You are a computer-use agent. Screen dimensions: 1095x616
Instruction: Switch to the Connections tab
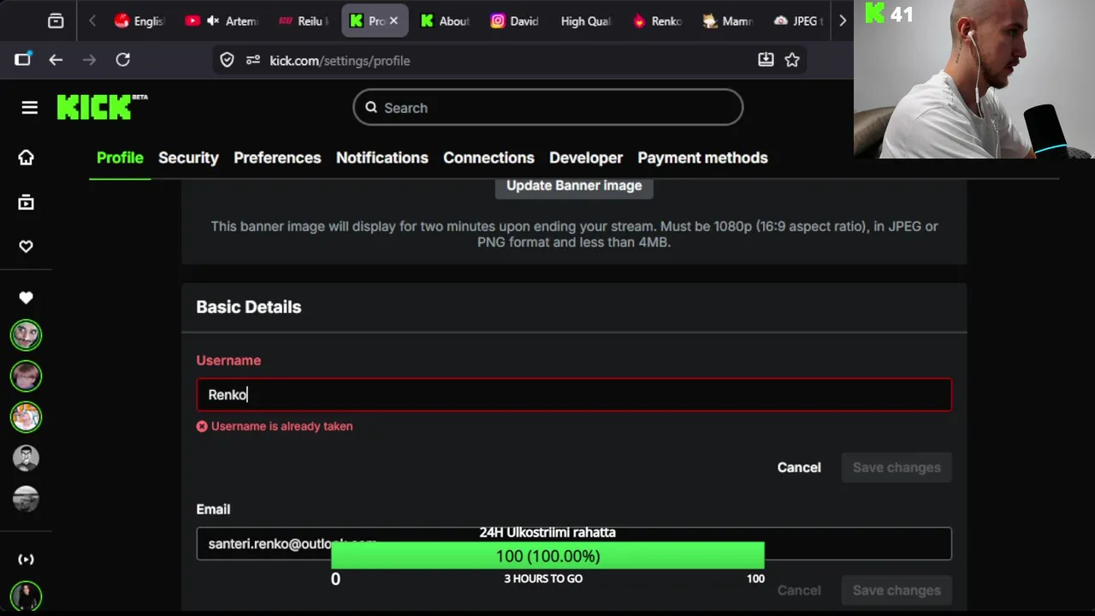[x=488, y=157]
